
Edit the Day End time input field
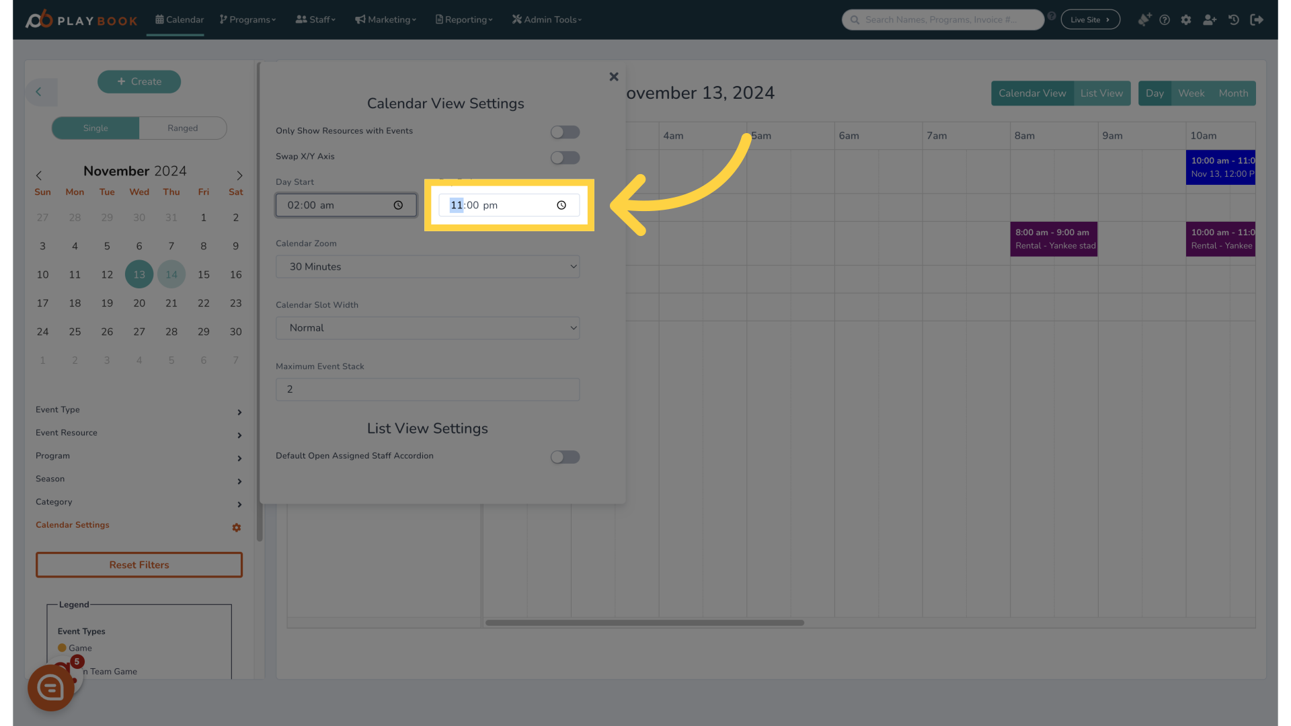pos(508,205)
